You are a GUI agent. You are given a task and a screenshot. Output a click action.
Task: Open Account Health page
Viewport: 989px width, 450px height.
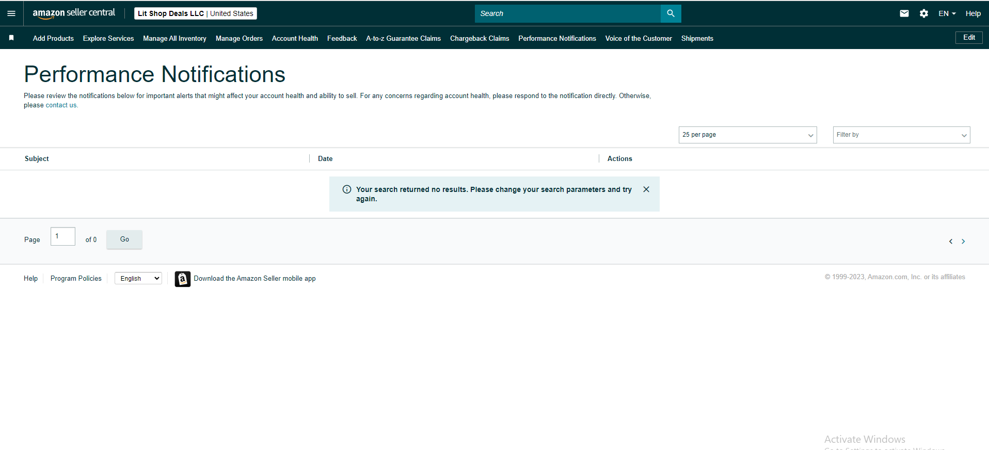[x=295, y=38]
